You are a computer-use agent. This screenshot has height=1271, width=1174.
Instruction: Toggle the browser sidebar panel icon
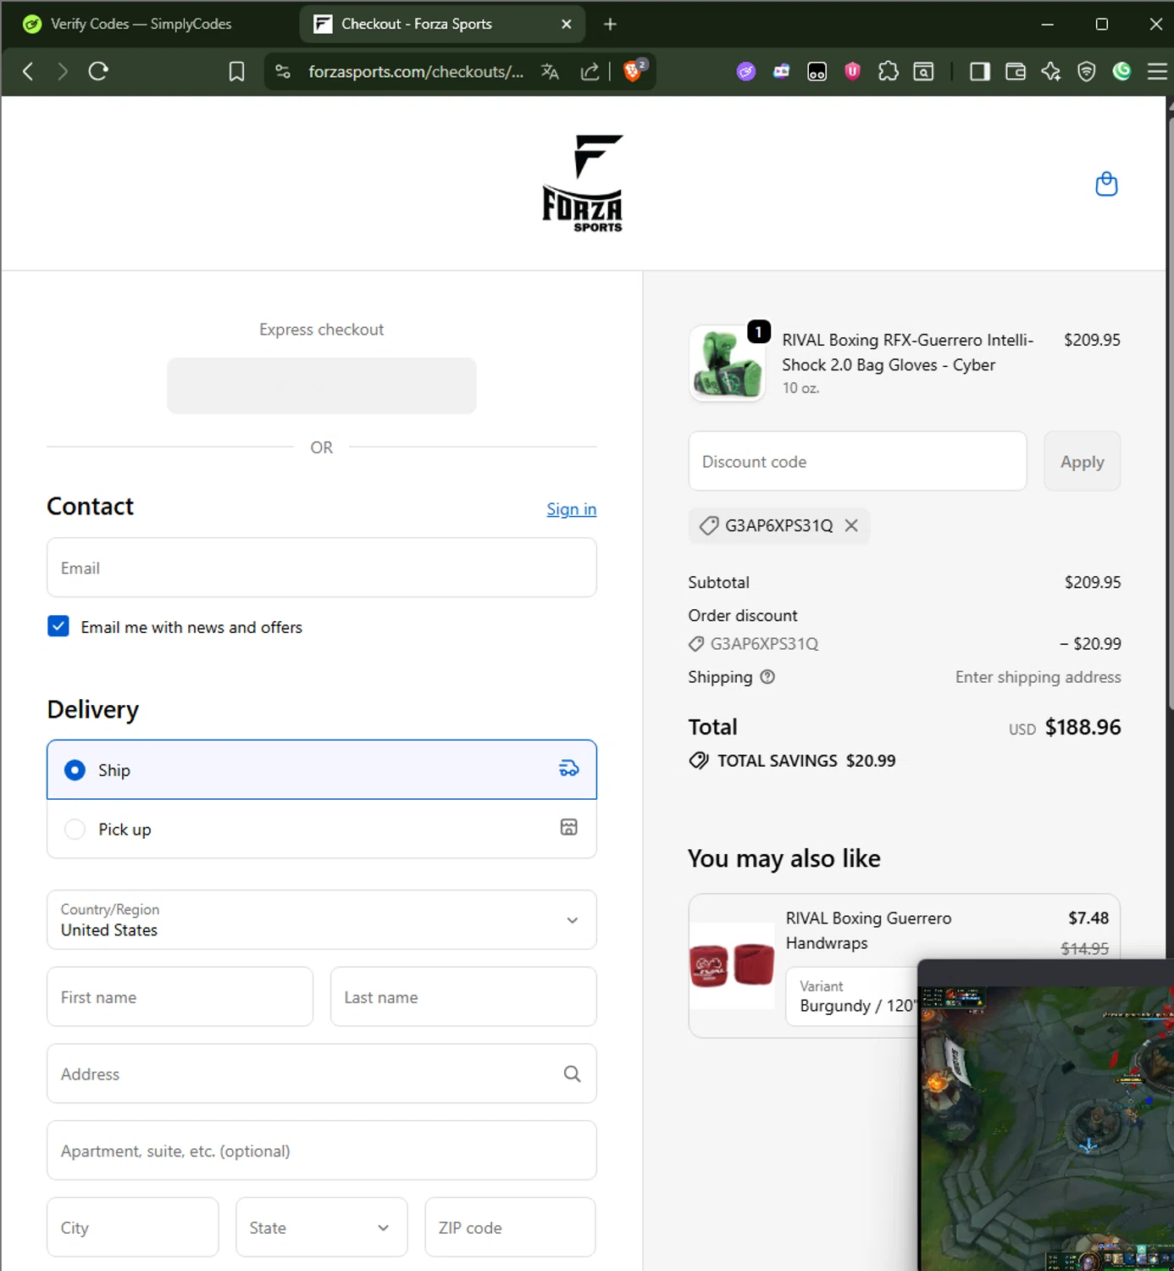pyautogui.click(x=980, y=72)
